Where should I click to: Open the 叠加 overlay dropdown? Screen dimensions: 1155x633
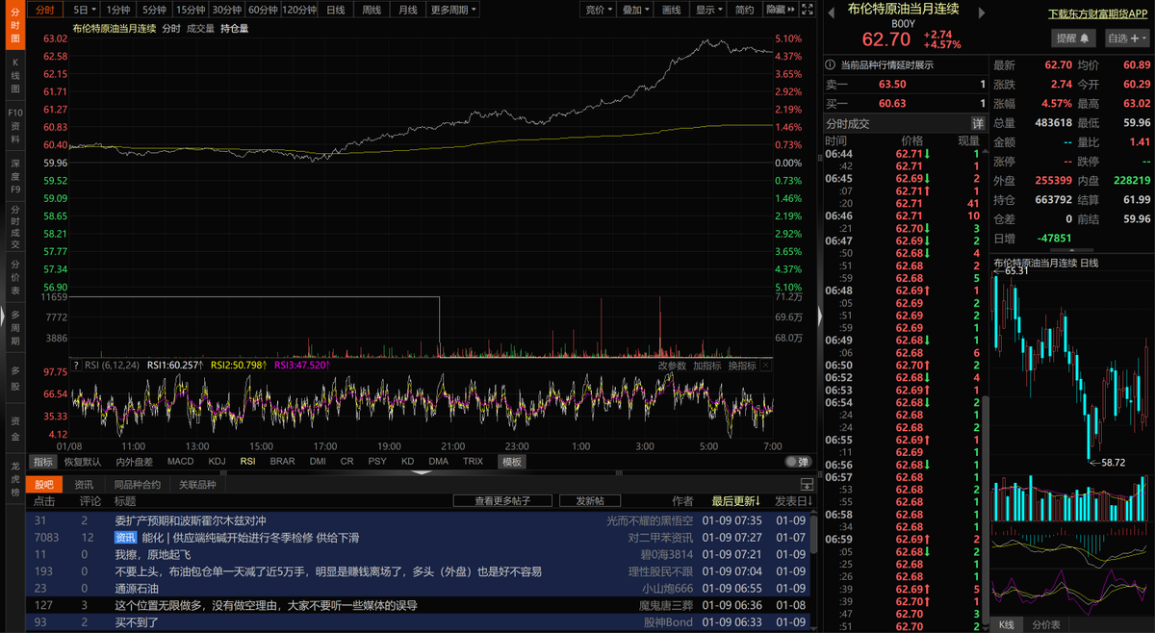(635, 10)
